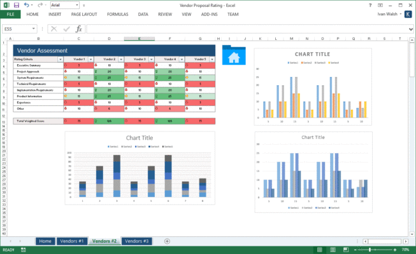This screenshot has height=254, width=416.
Task: Add a new sheet with plus icon
Action: 167,241
